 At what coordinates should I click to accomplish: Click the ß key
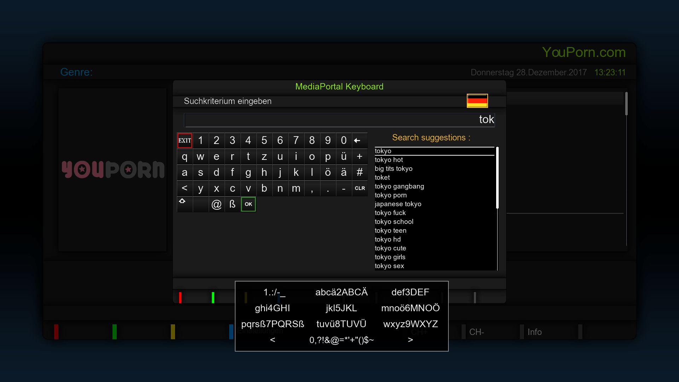point(232,204)
